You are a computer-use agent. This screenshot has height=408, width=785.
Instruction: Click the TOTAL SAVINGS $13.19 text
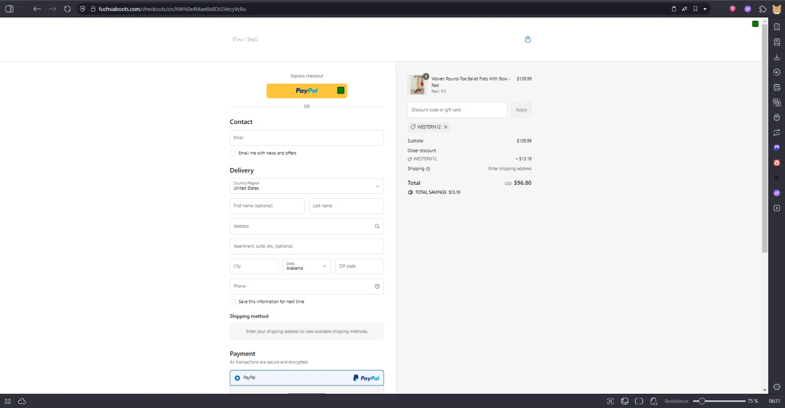point(438,192)
